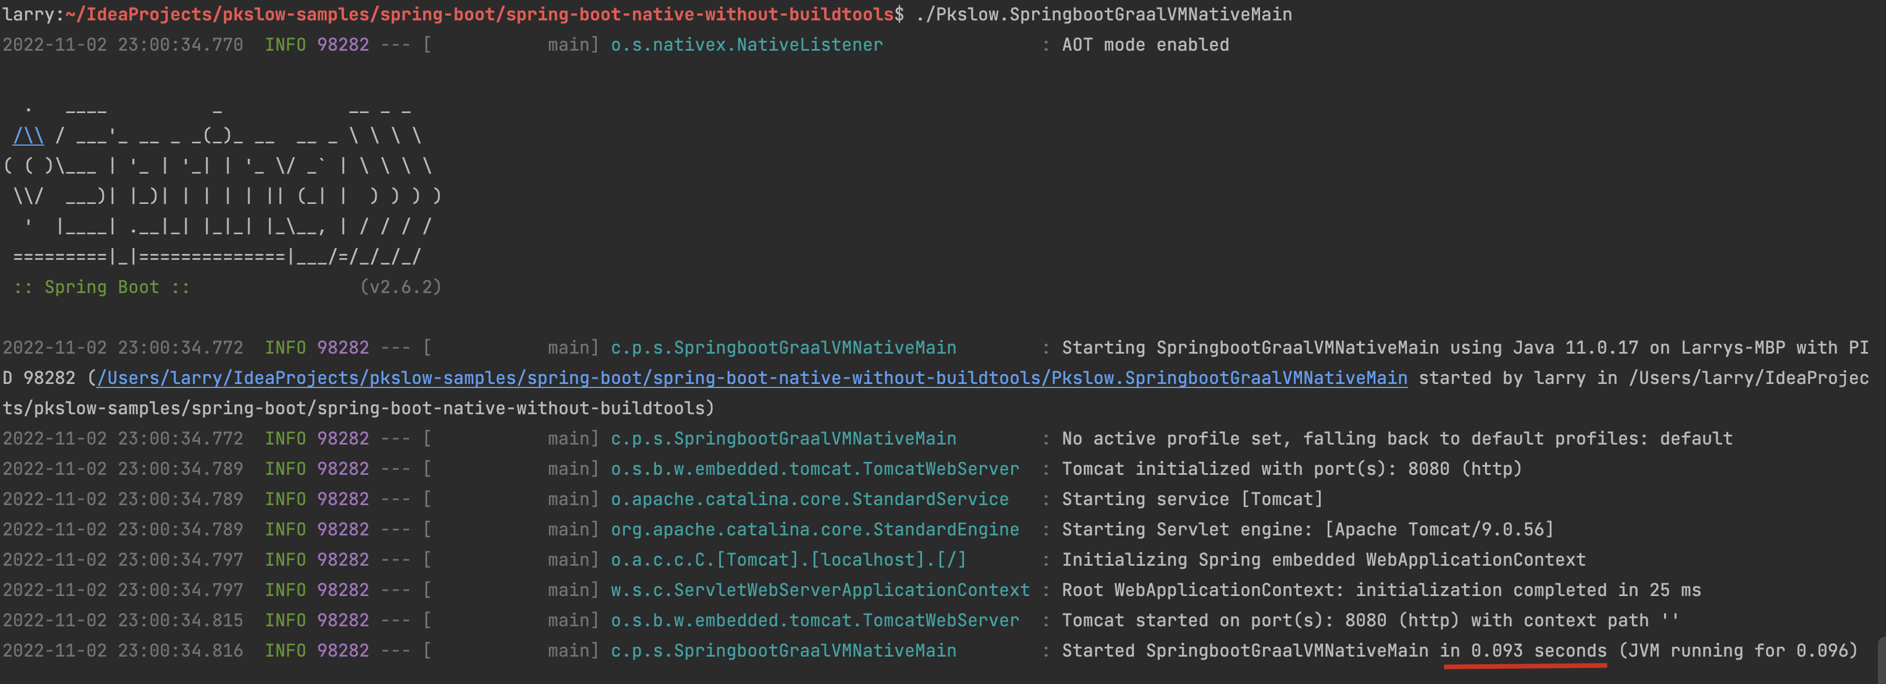Click the o.s.nativex.NativeListener logger name
The height and width of the screenshot is (684, 1886).
[747, 45]
